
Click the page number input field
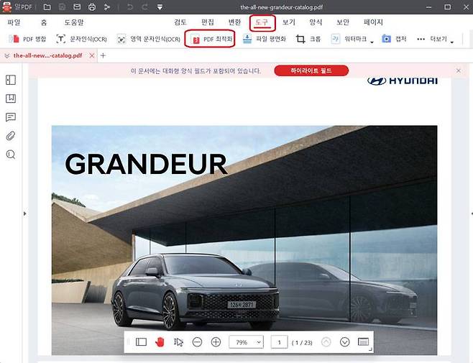point(279,342)
